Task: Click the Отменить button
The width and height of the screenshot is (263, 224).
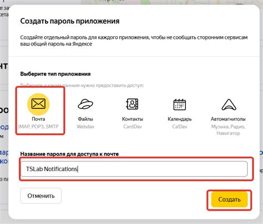Action: [x=41, y=196]
